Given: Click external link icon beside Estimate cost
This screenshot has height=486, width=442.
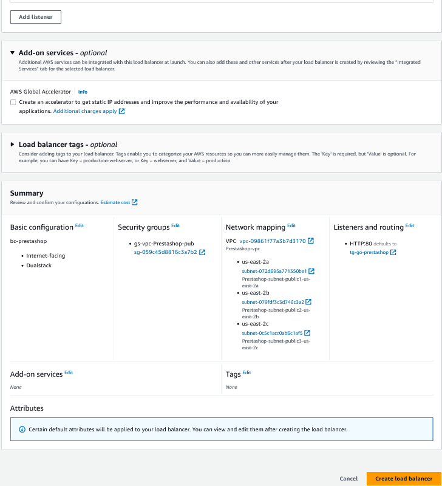Looking at the screenshot, I should [135, 202].
